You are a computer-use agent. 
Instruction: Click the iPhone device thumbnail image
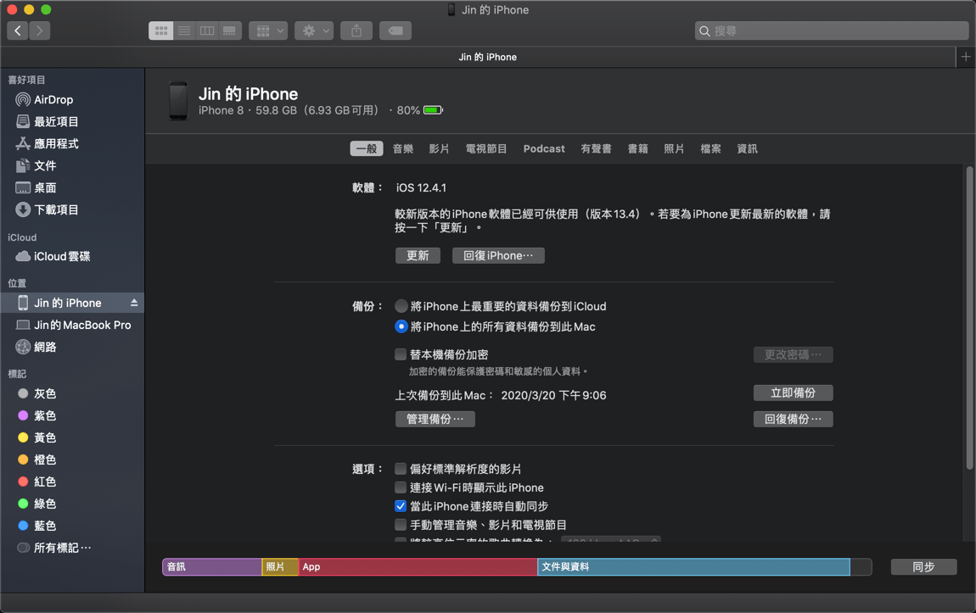coord(178,101)
